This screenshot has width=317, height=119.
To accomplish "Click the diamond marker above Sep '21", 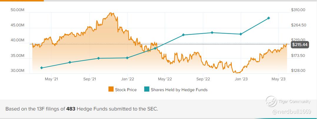I will (99, 58).
